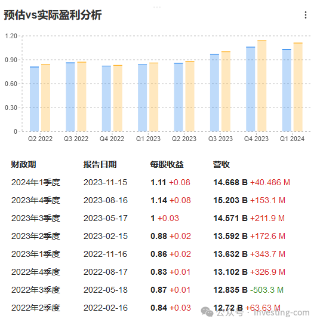Viewport: 320px width, 325px height.
Task: Click EPS value 0.88 for 2023年2季度
Action: [159, 236]
